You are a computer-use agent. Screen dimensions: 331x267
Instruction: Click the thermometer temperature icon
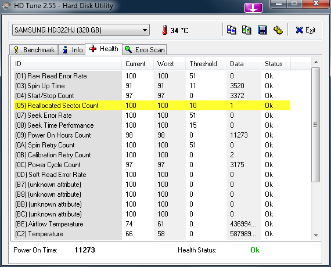point(165,30)
